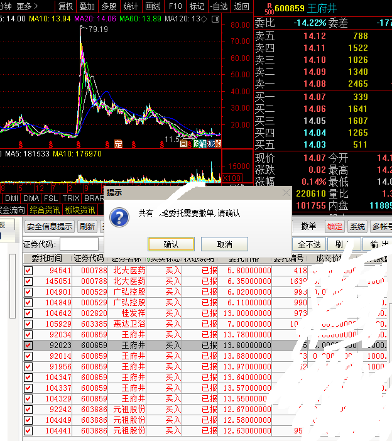
Task: Close the 提示 dialog with its X
Action: [x=286, y=193]
